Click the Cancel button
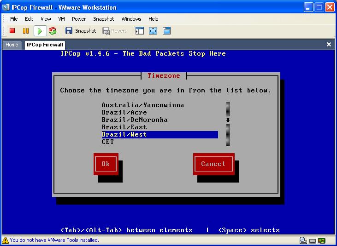Viewport: 337px width, 246px height. (x=213, y=164)
